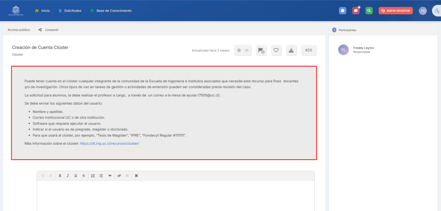Viewport: 441px width, 211px height.
Task: Click the green search icon
Action: [x=369, y=11]
